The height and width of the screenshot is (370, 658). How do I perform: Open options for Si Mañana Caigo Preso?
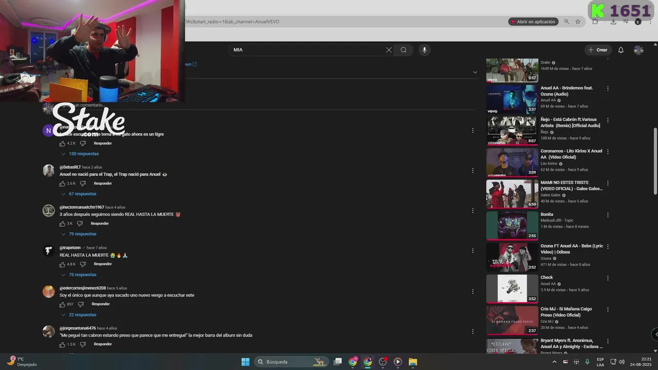608,309
